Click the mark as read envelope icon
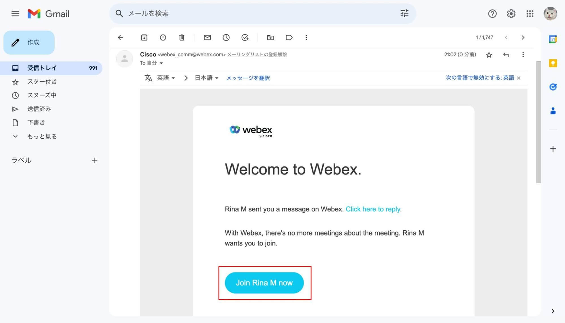Screen dimensions: 565x323 coord(207,38)
